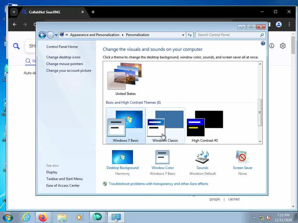This screenshot has width=298, height=223.
Task: Open Windows Explorer from the taskbar
Action: [62, 217]
